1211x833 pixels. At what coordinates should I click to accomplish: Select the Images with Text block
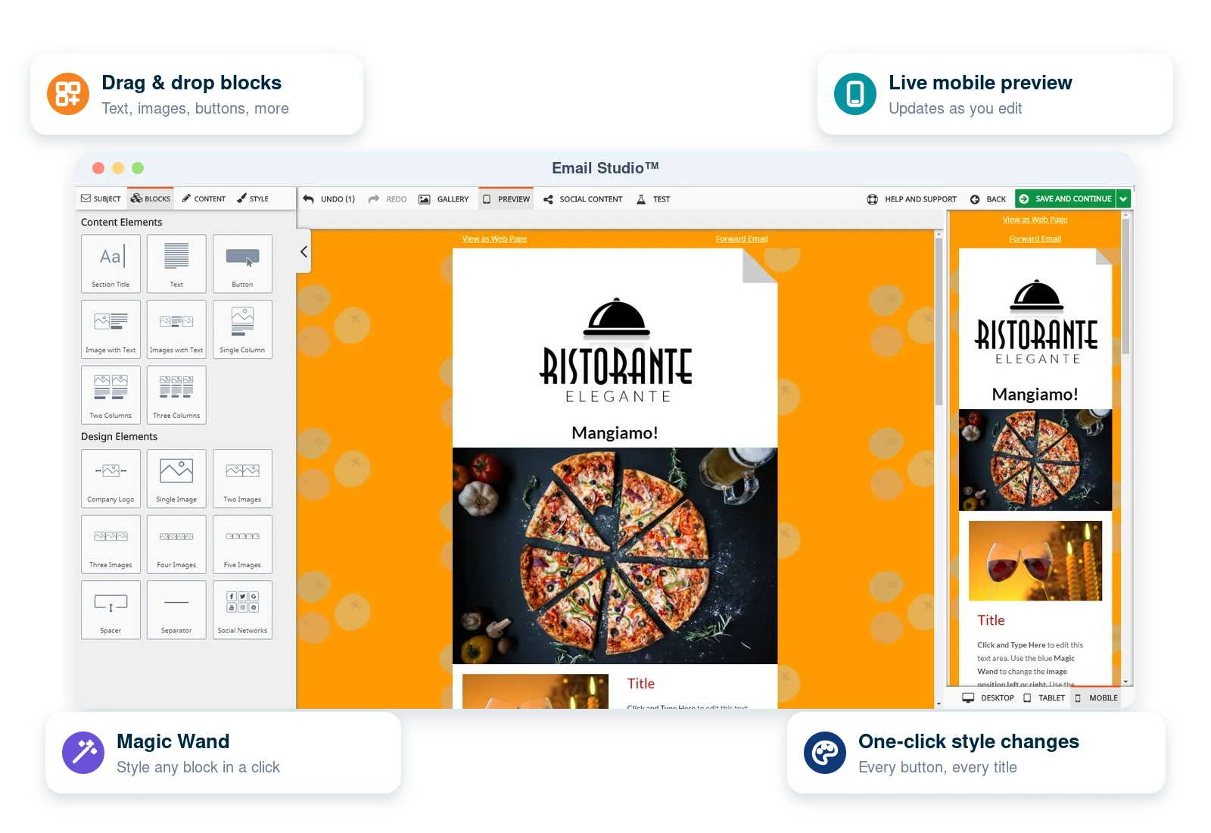pos(176,329)
